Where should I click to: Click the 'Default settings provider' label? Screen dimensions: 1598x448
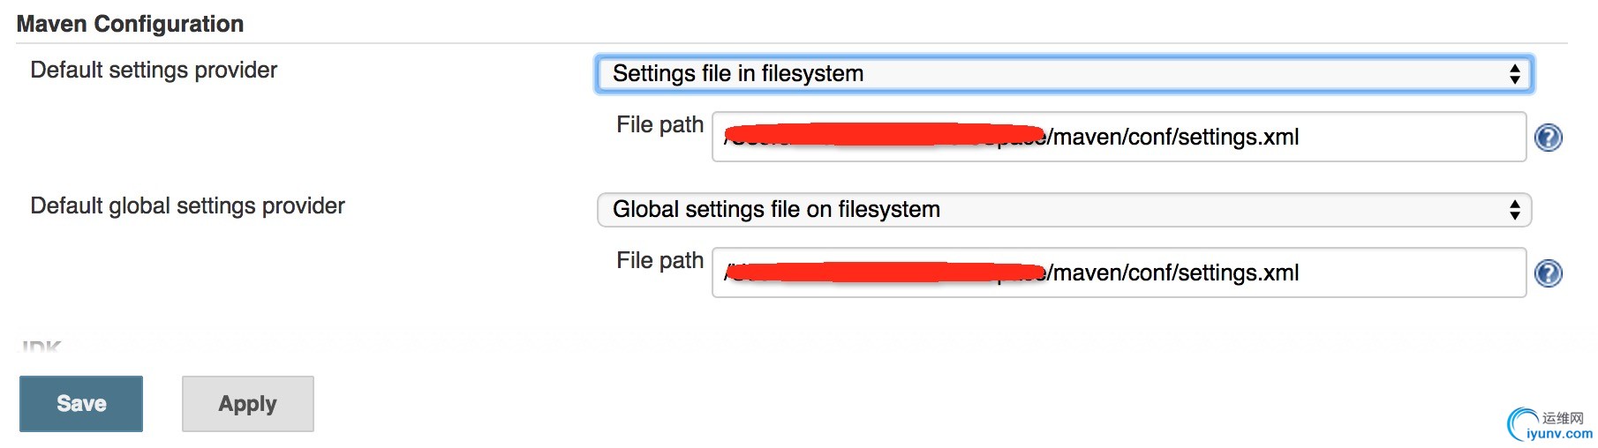154,71
